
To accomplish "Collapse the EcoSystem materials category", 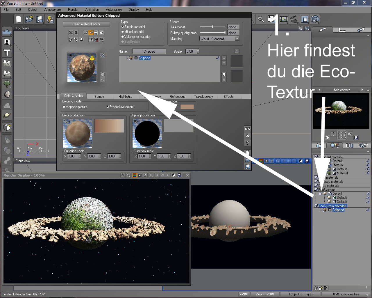I will pos(316,206).
